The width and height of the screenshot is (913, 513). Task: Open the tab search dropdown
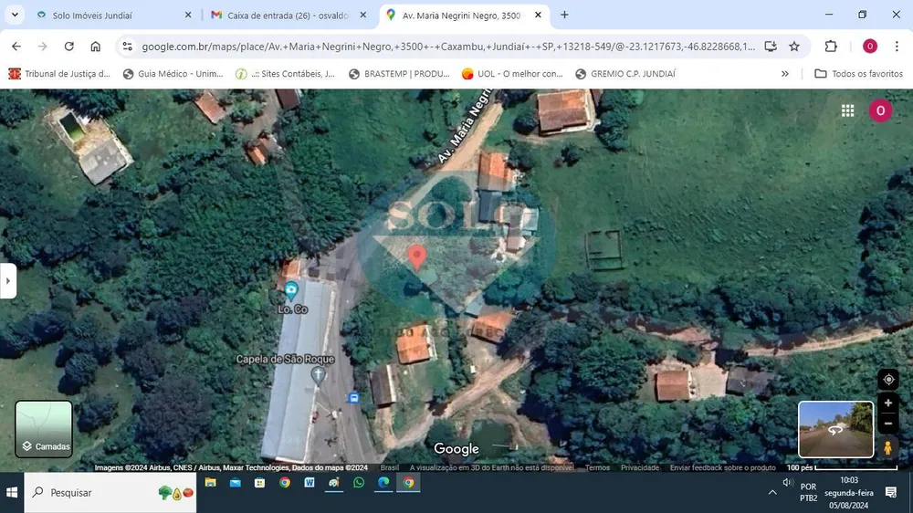point(15,16)
